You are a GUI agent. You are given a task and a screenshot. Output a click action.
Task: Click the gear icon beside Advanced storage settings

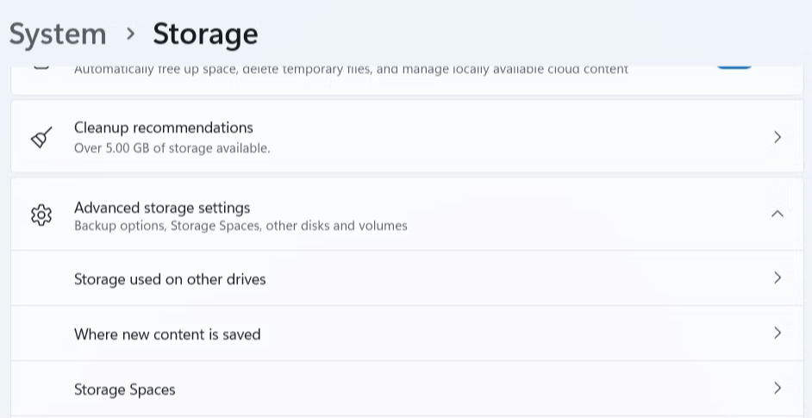click(41, 215)
